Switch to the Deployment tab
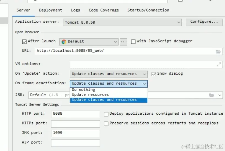This screenshot has height=151, width=225. [50, 10]
